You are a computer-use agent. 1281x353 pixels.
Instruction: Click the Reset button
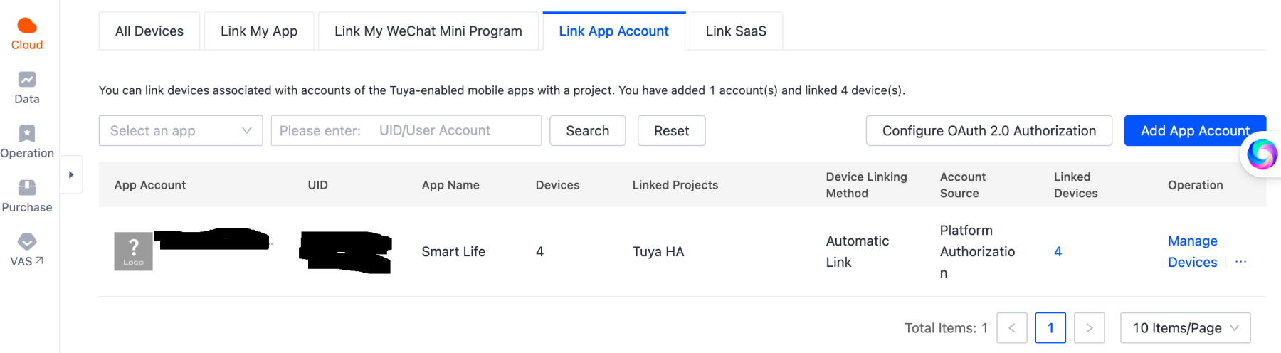point(672,131)
